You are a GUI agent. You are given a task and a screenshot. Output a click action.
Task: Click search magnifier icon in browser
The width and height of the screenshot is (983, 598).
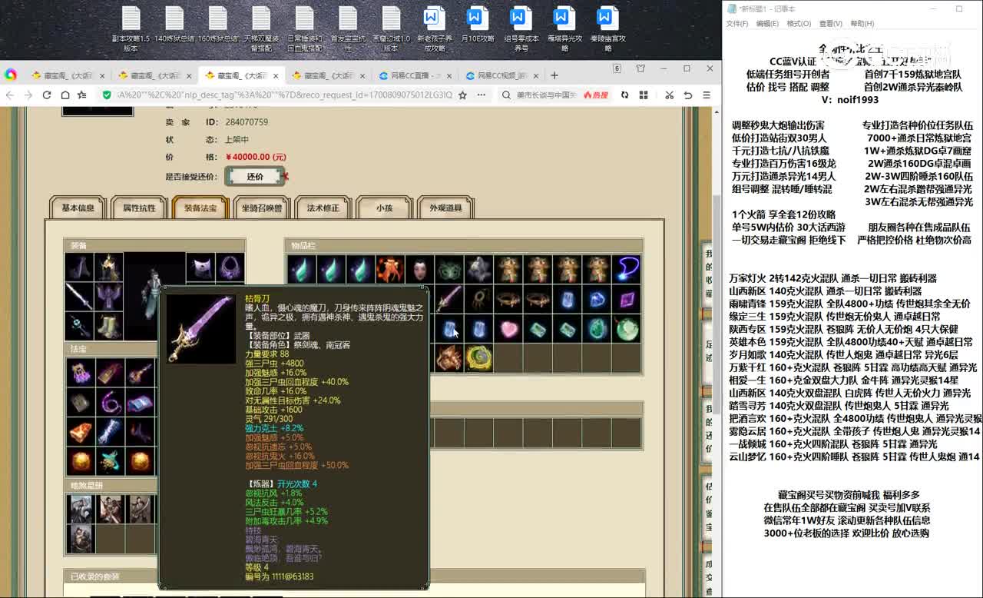[x=507, y=95]
